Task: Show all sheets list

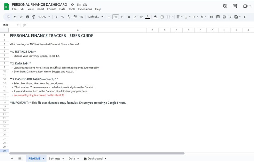Action: coord(20,158)
